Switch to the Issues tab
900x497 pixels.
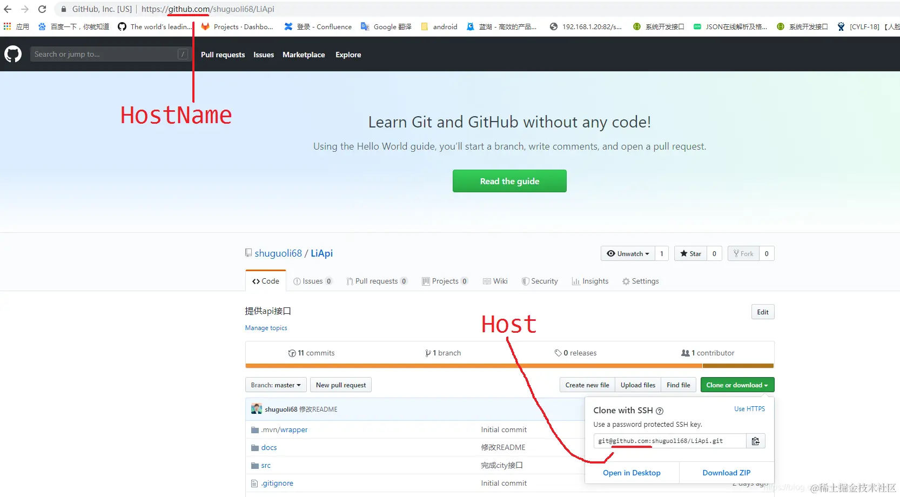313,281
